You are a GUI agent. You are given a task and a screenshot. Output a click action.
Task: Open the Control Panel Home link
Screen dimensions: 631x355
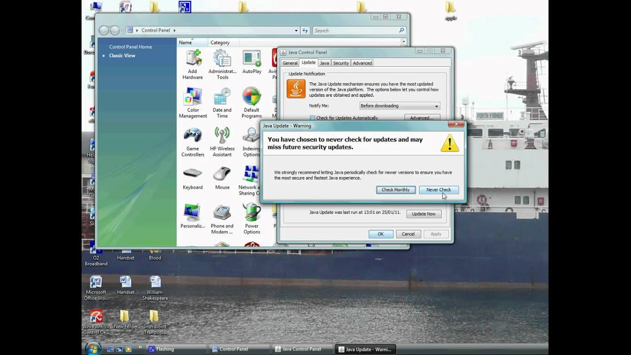131,47
